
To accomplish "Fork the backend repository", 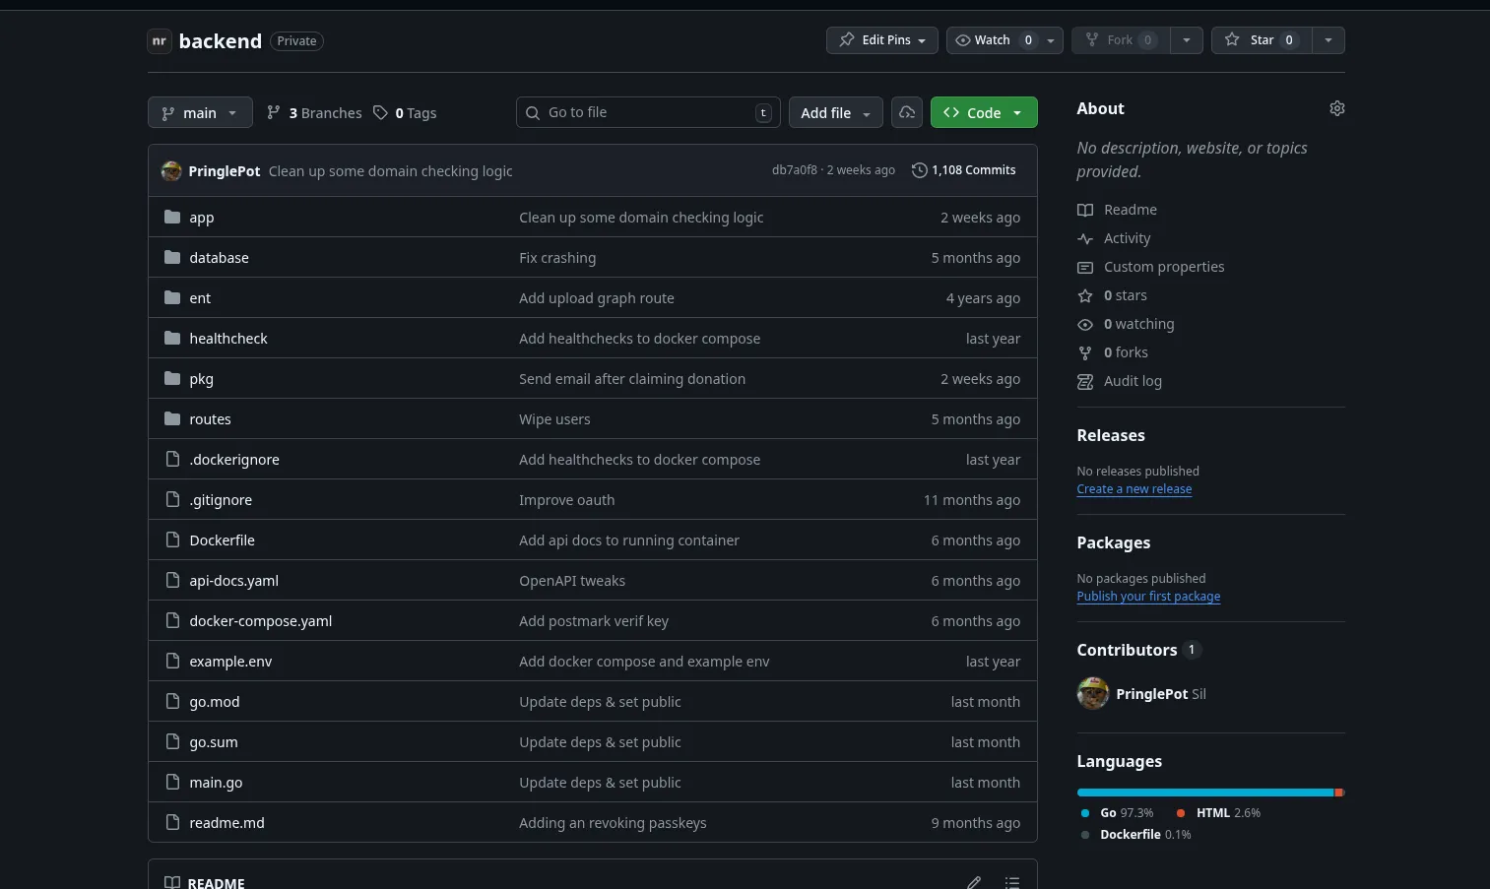I will point(1120,40).
